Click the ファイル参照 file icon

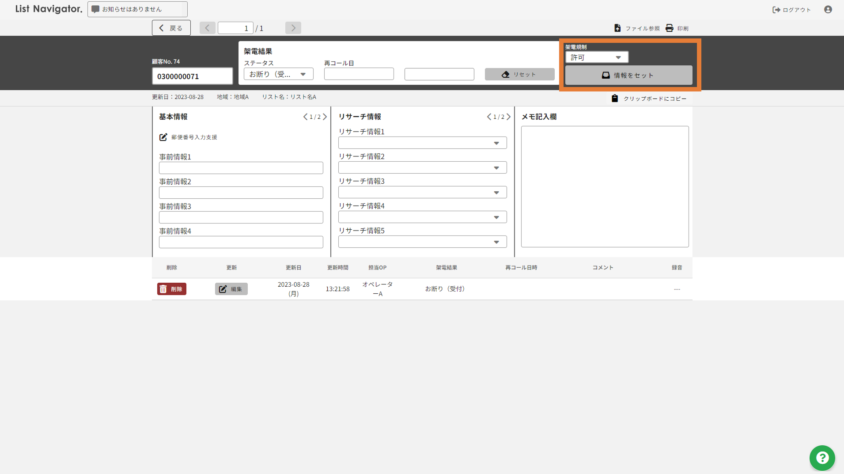(x=617, y=28)
